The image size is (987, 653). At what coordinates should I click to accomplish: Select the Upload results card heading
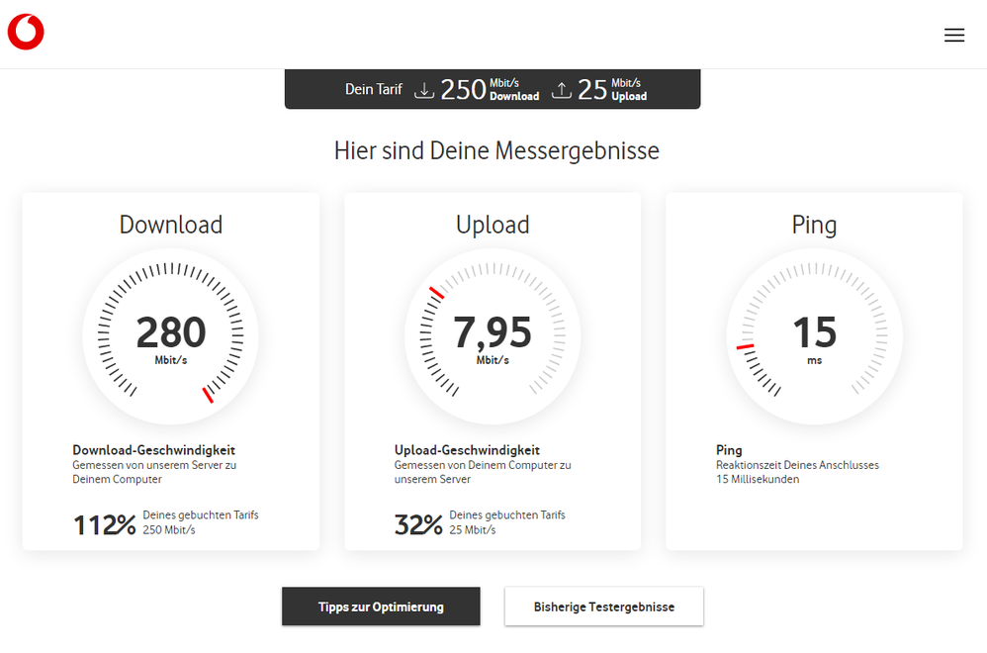(492, 225)
